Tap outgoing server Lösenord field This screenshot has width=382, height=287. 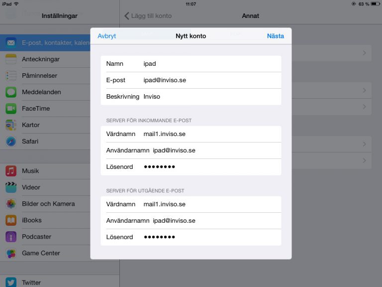click(209, 237)
